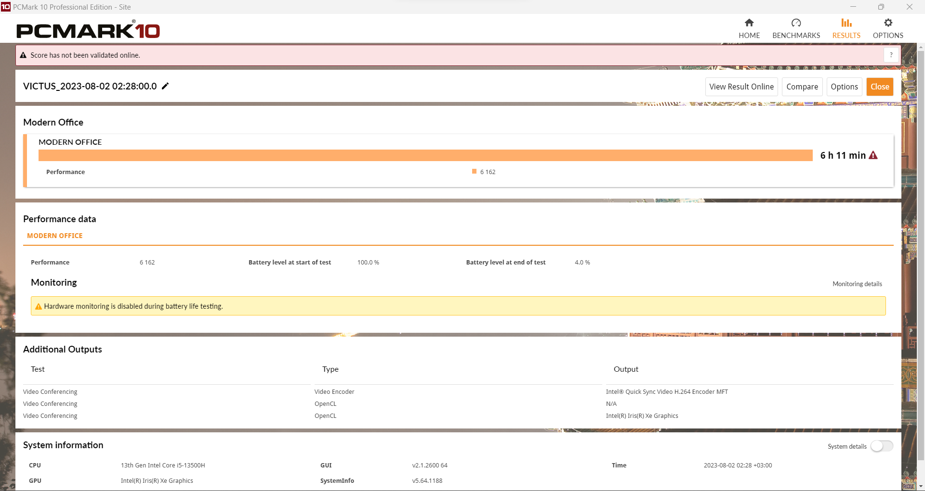
Task: Click the pencil icon to rename result
Action: click(x=165, y=86)
